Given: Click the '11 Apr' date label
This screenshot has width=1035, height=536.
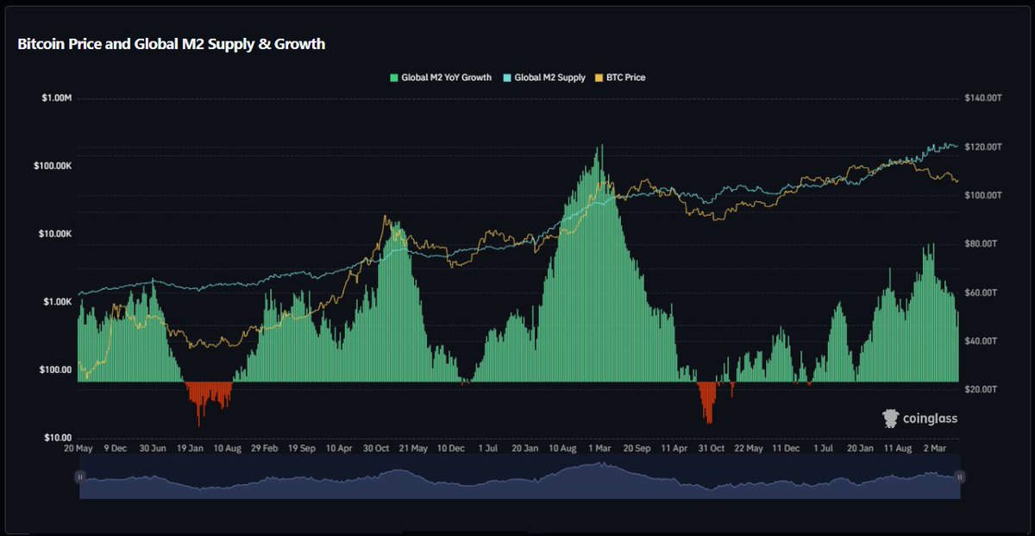Looking at the screenshot, I should click(x=674, y=449).
